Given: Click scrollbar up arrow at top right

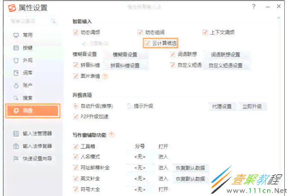Looking at the screenshot, I should (279, 18).
